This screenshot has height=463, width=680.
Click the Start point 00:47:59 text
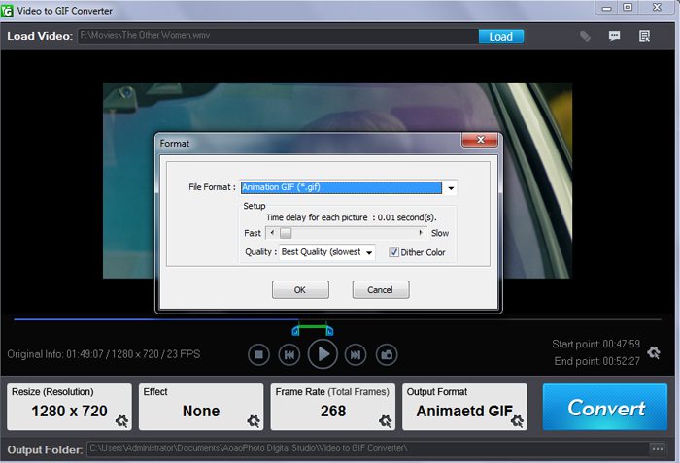coord(595,345)
